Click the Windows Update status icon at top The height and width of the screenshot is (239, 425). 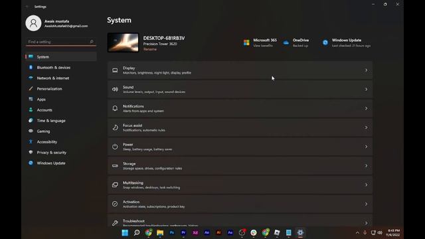point(325,42)
